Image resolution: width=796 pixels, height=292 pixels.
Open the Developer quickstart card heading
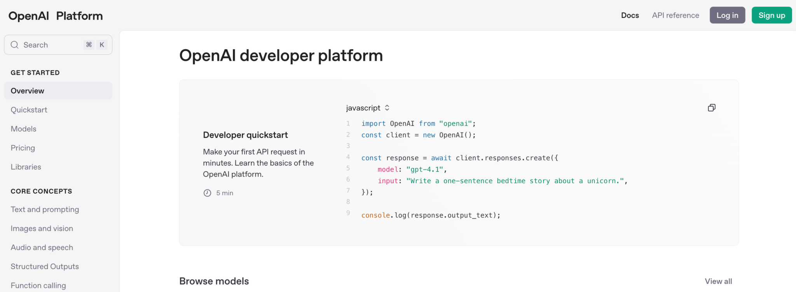coord(245,135)
